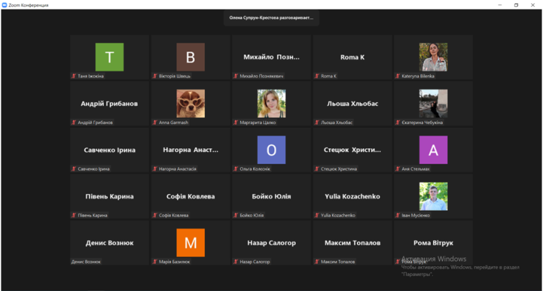Click the large 'Нагорна Анаст...' name
This screenshot has height=291, width=543.
point(191,150)
